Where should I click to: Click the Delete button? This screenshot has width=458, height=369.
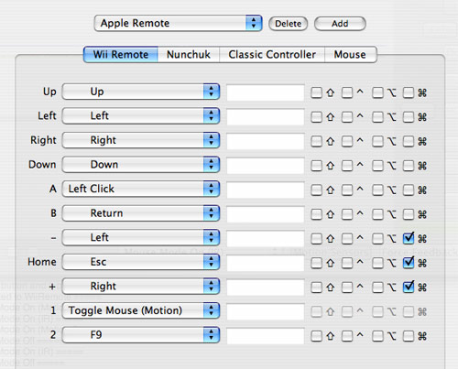click(x=288, y=24)
